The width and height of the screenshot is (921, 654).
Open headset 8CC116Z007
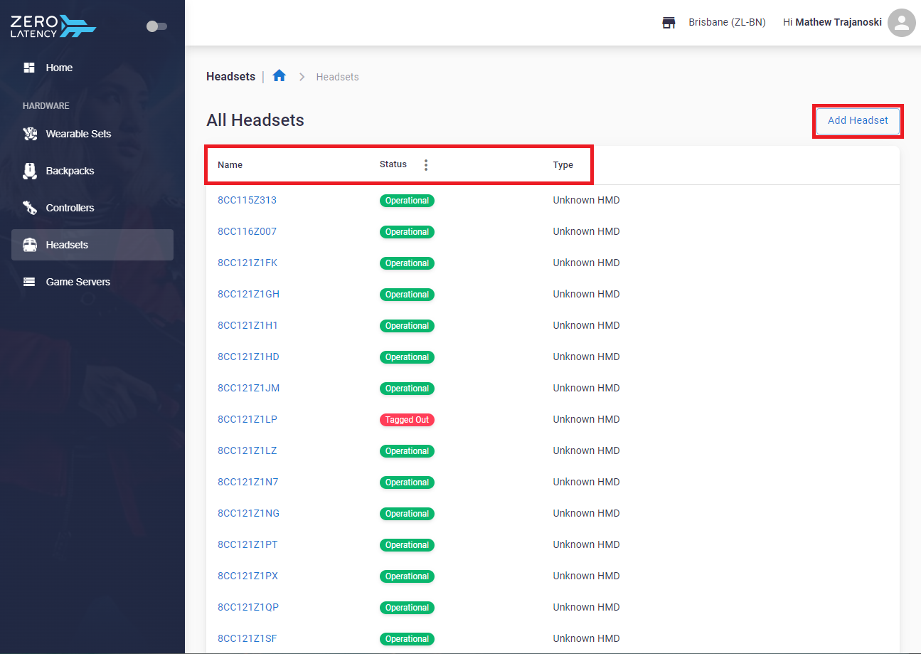tap(247, 231)
